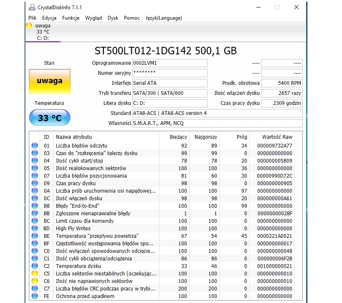Click raw value 0000221A0021
The image size is (342, 303).
(275, 236)
